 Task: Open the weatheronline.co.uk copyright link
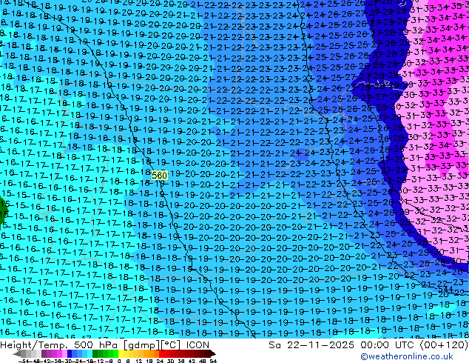406,356
